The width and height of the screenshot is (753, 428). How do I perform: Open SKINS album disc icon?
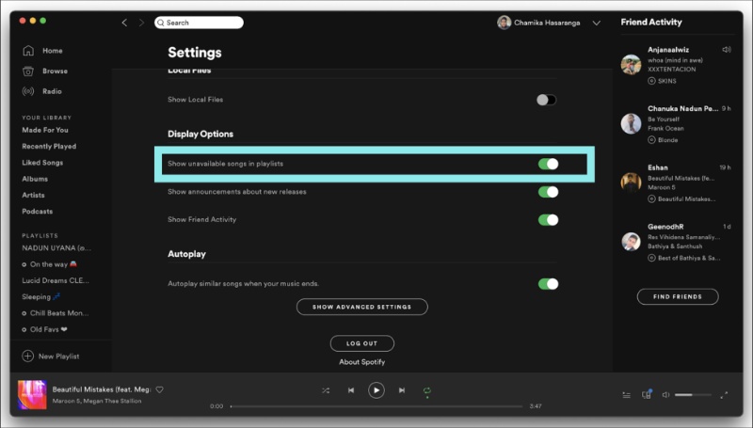pyautogui.click(x=651, y=81)
